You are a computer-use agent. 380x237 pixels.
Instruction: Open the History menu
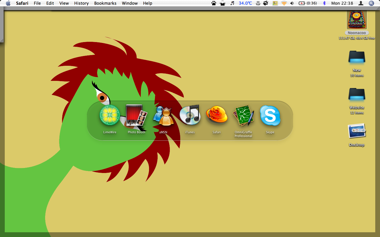click(81, 3)
